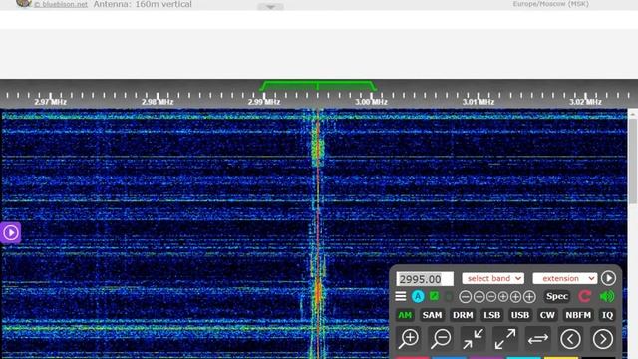
Task: Click the 3.01 MHz scale label
Action: coord(478,102)
